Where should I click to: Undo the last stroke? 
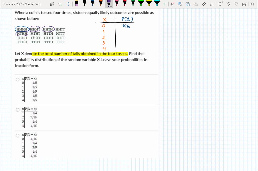pos(229,4)
